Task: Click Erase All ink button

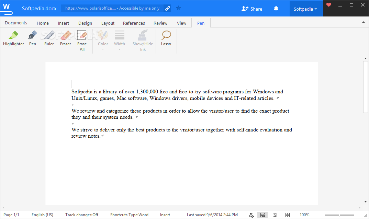Action: click(82, 41)
